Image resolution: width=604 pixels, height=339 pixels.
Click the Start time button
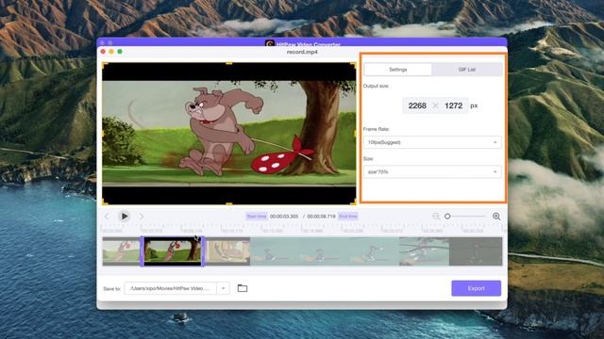tap(257, 217)
